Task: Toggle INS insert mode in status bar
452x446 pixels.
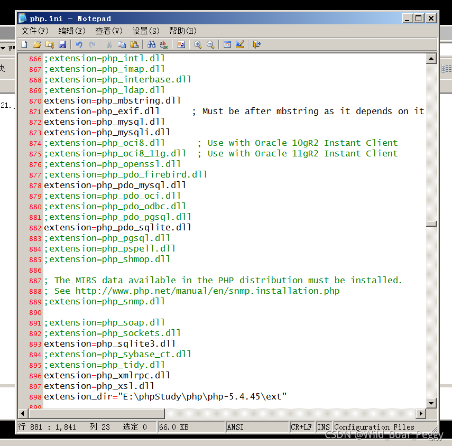Action: coord(324,427)
